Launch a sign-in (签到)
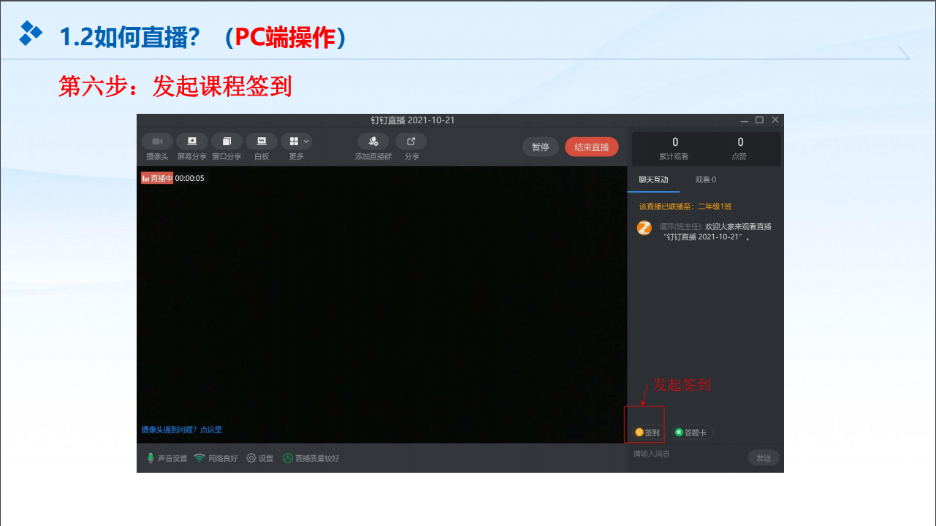Screen dimensions: 936x526 (647, 433)
